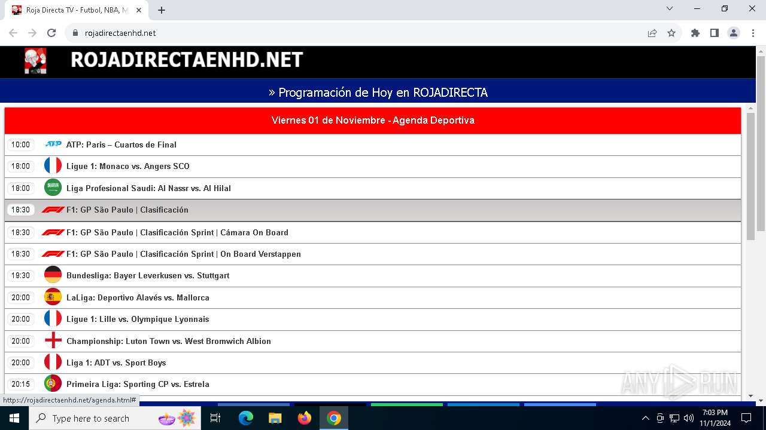766x430 pixels.
Task: Click Germany flag beside Bayer Leverkusen match
Action: point(53,275)
